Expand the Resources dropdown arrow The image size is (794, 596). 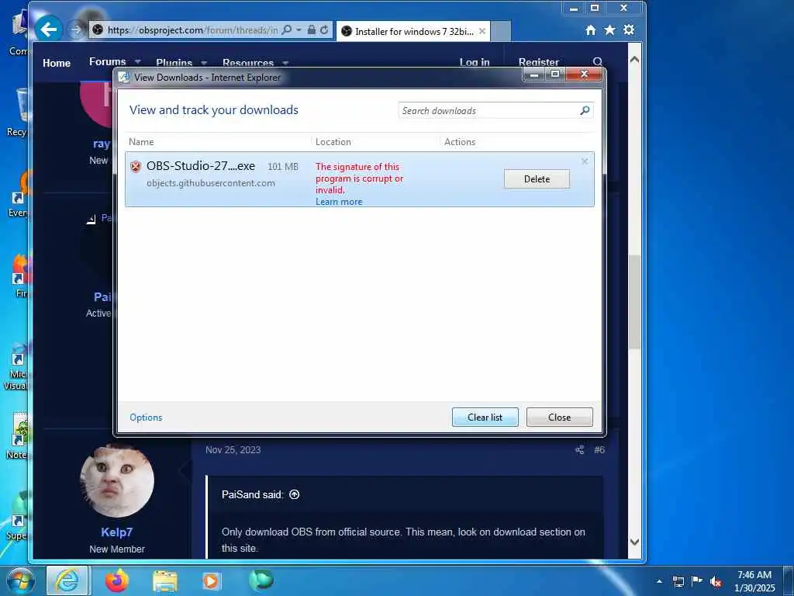coord(285,63)
